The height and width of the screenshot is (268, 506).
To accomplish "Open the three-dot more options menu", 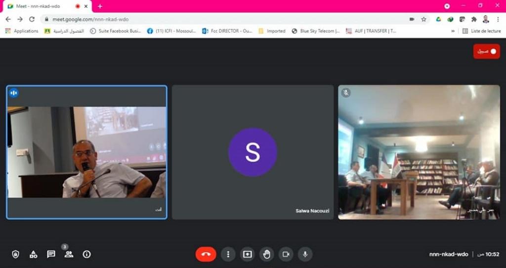I will pyautogui.click(x=228, y=254).
